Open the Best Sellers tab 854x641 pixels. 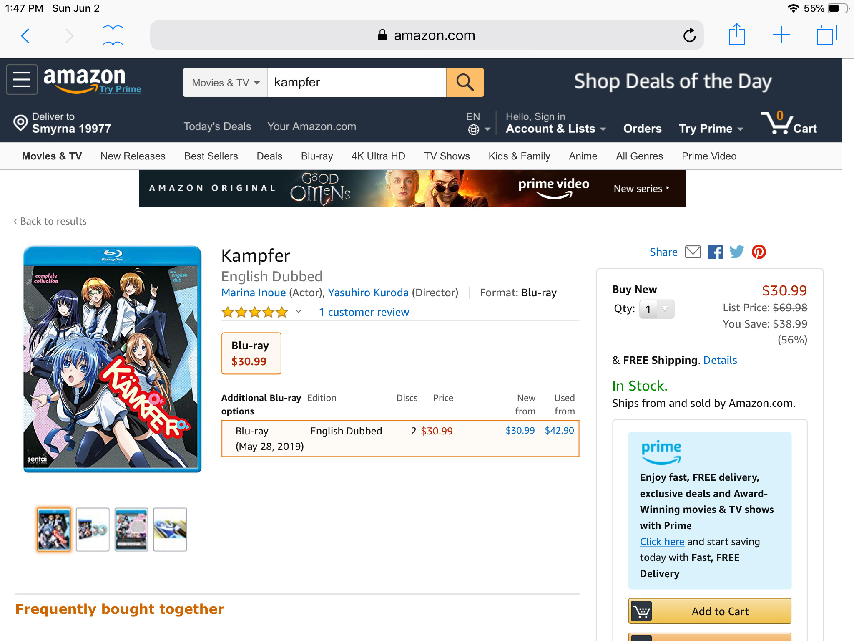211,156
